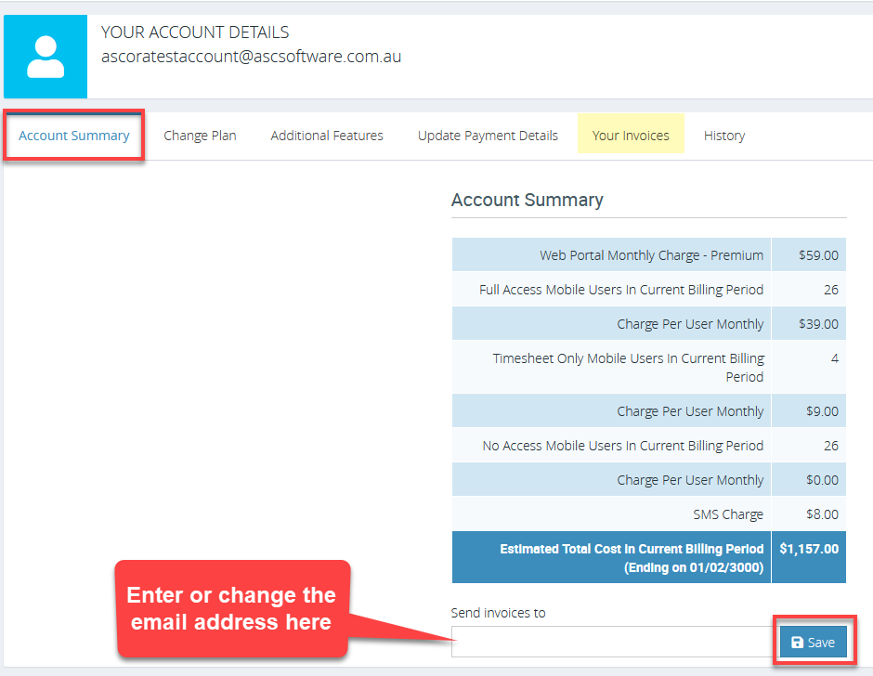
Task: Select the SMS Charge label
Action: coord(728,514)
